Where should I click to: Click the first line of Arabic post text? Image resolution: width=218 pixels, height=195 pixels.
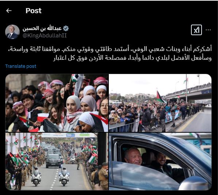[x=110, y=49]
